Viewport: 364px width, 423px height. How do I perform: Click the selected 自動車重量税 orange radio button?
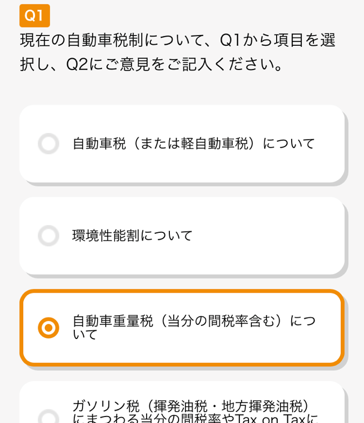click(49, 328)
